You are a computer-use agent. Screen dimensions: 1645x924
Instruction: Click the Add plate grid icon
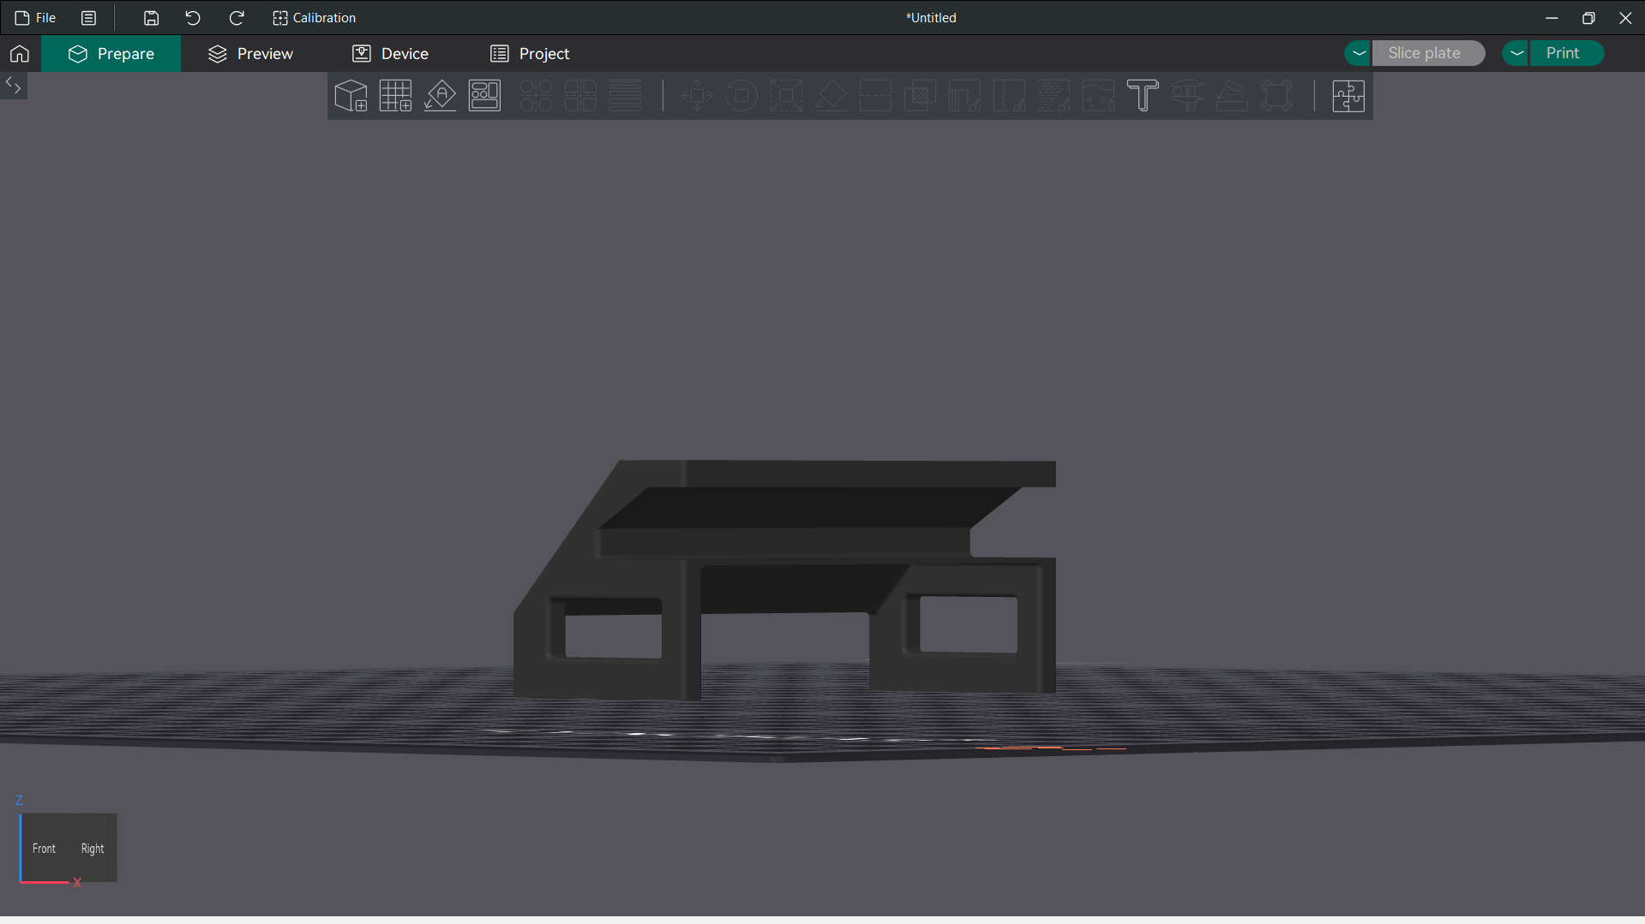tap(395, 96)
